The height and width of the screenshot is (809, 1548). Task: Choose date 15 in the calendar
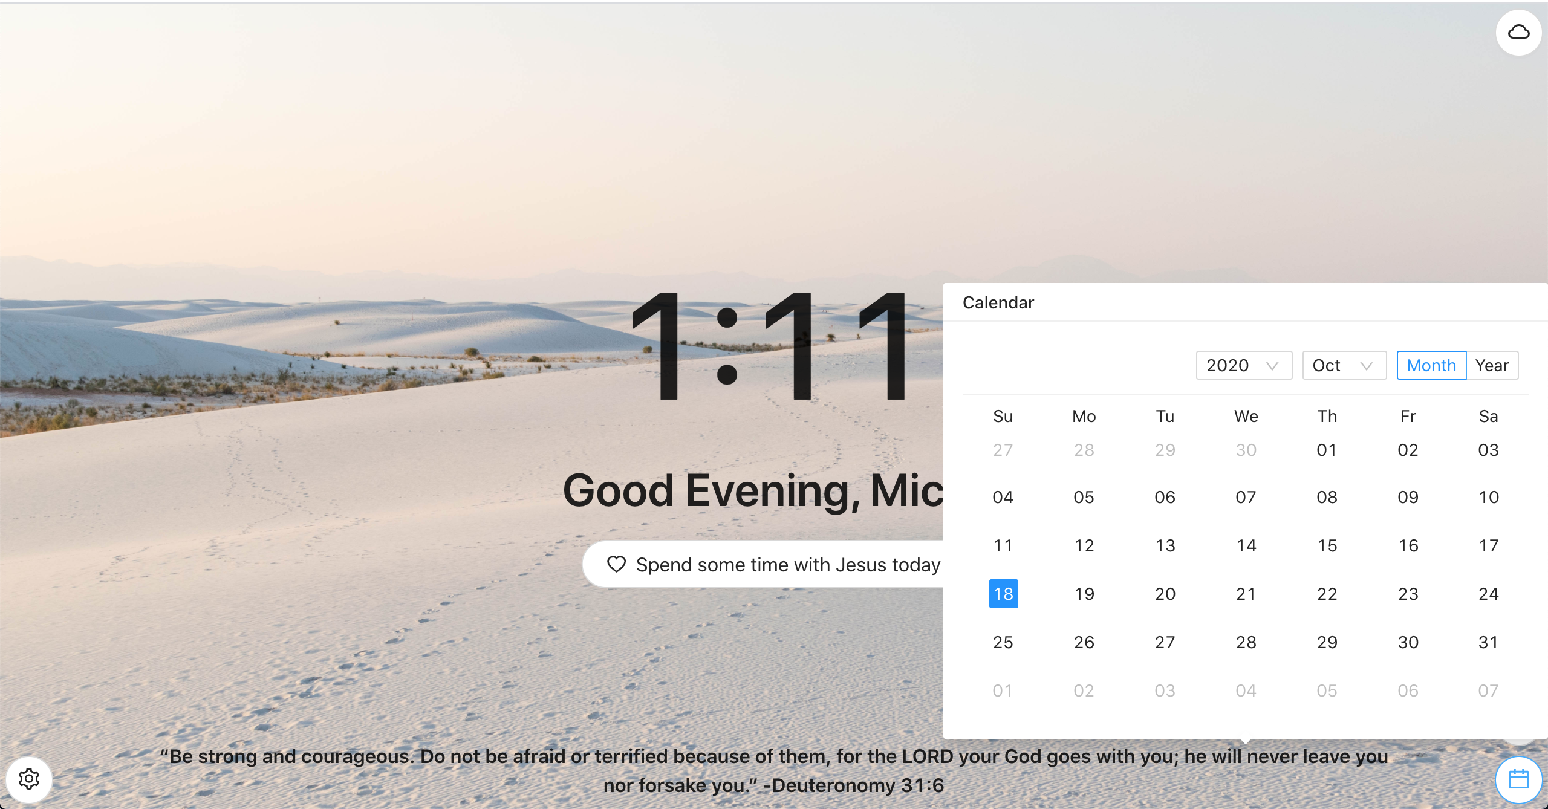coord(1327,545)
